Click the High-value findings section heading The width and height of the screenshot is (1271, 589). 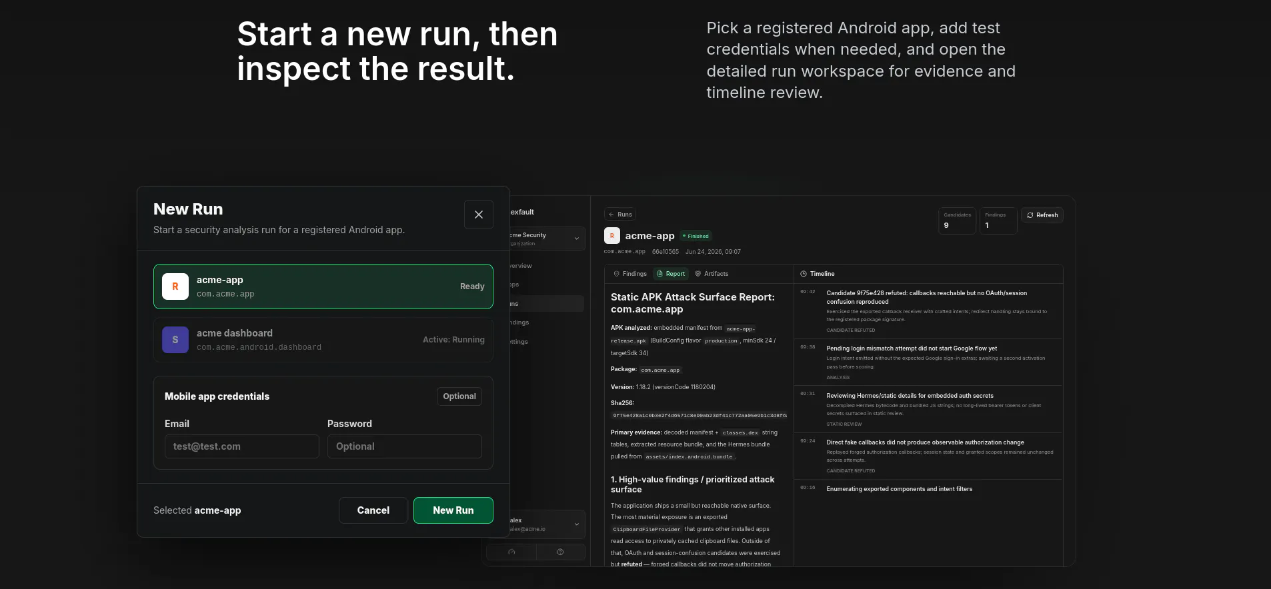pyautogui.click(x=692, y=484)
